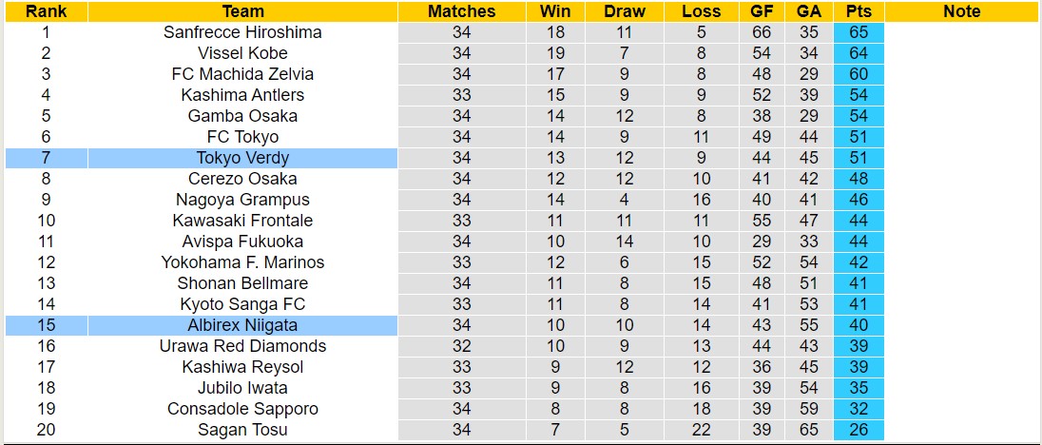
Task: Open the Kashima Antlers team link
Action: 242,95
